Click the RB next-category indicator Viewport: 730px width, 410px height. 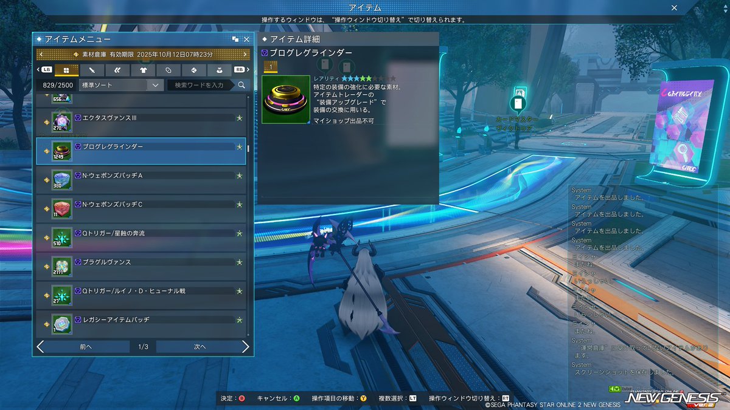click(x=240, y=70)
